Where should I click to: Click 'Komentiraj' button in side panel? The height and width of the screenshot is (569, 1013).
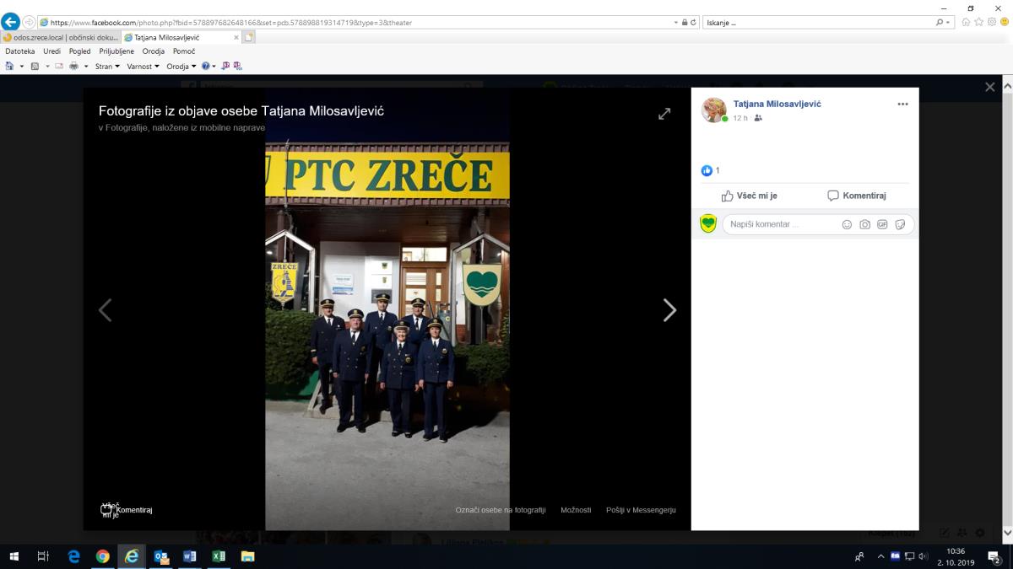[x=856, y=196]
